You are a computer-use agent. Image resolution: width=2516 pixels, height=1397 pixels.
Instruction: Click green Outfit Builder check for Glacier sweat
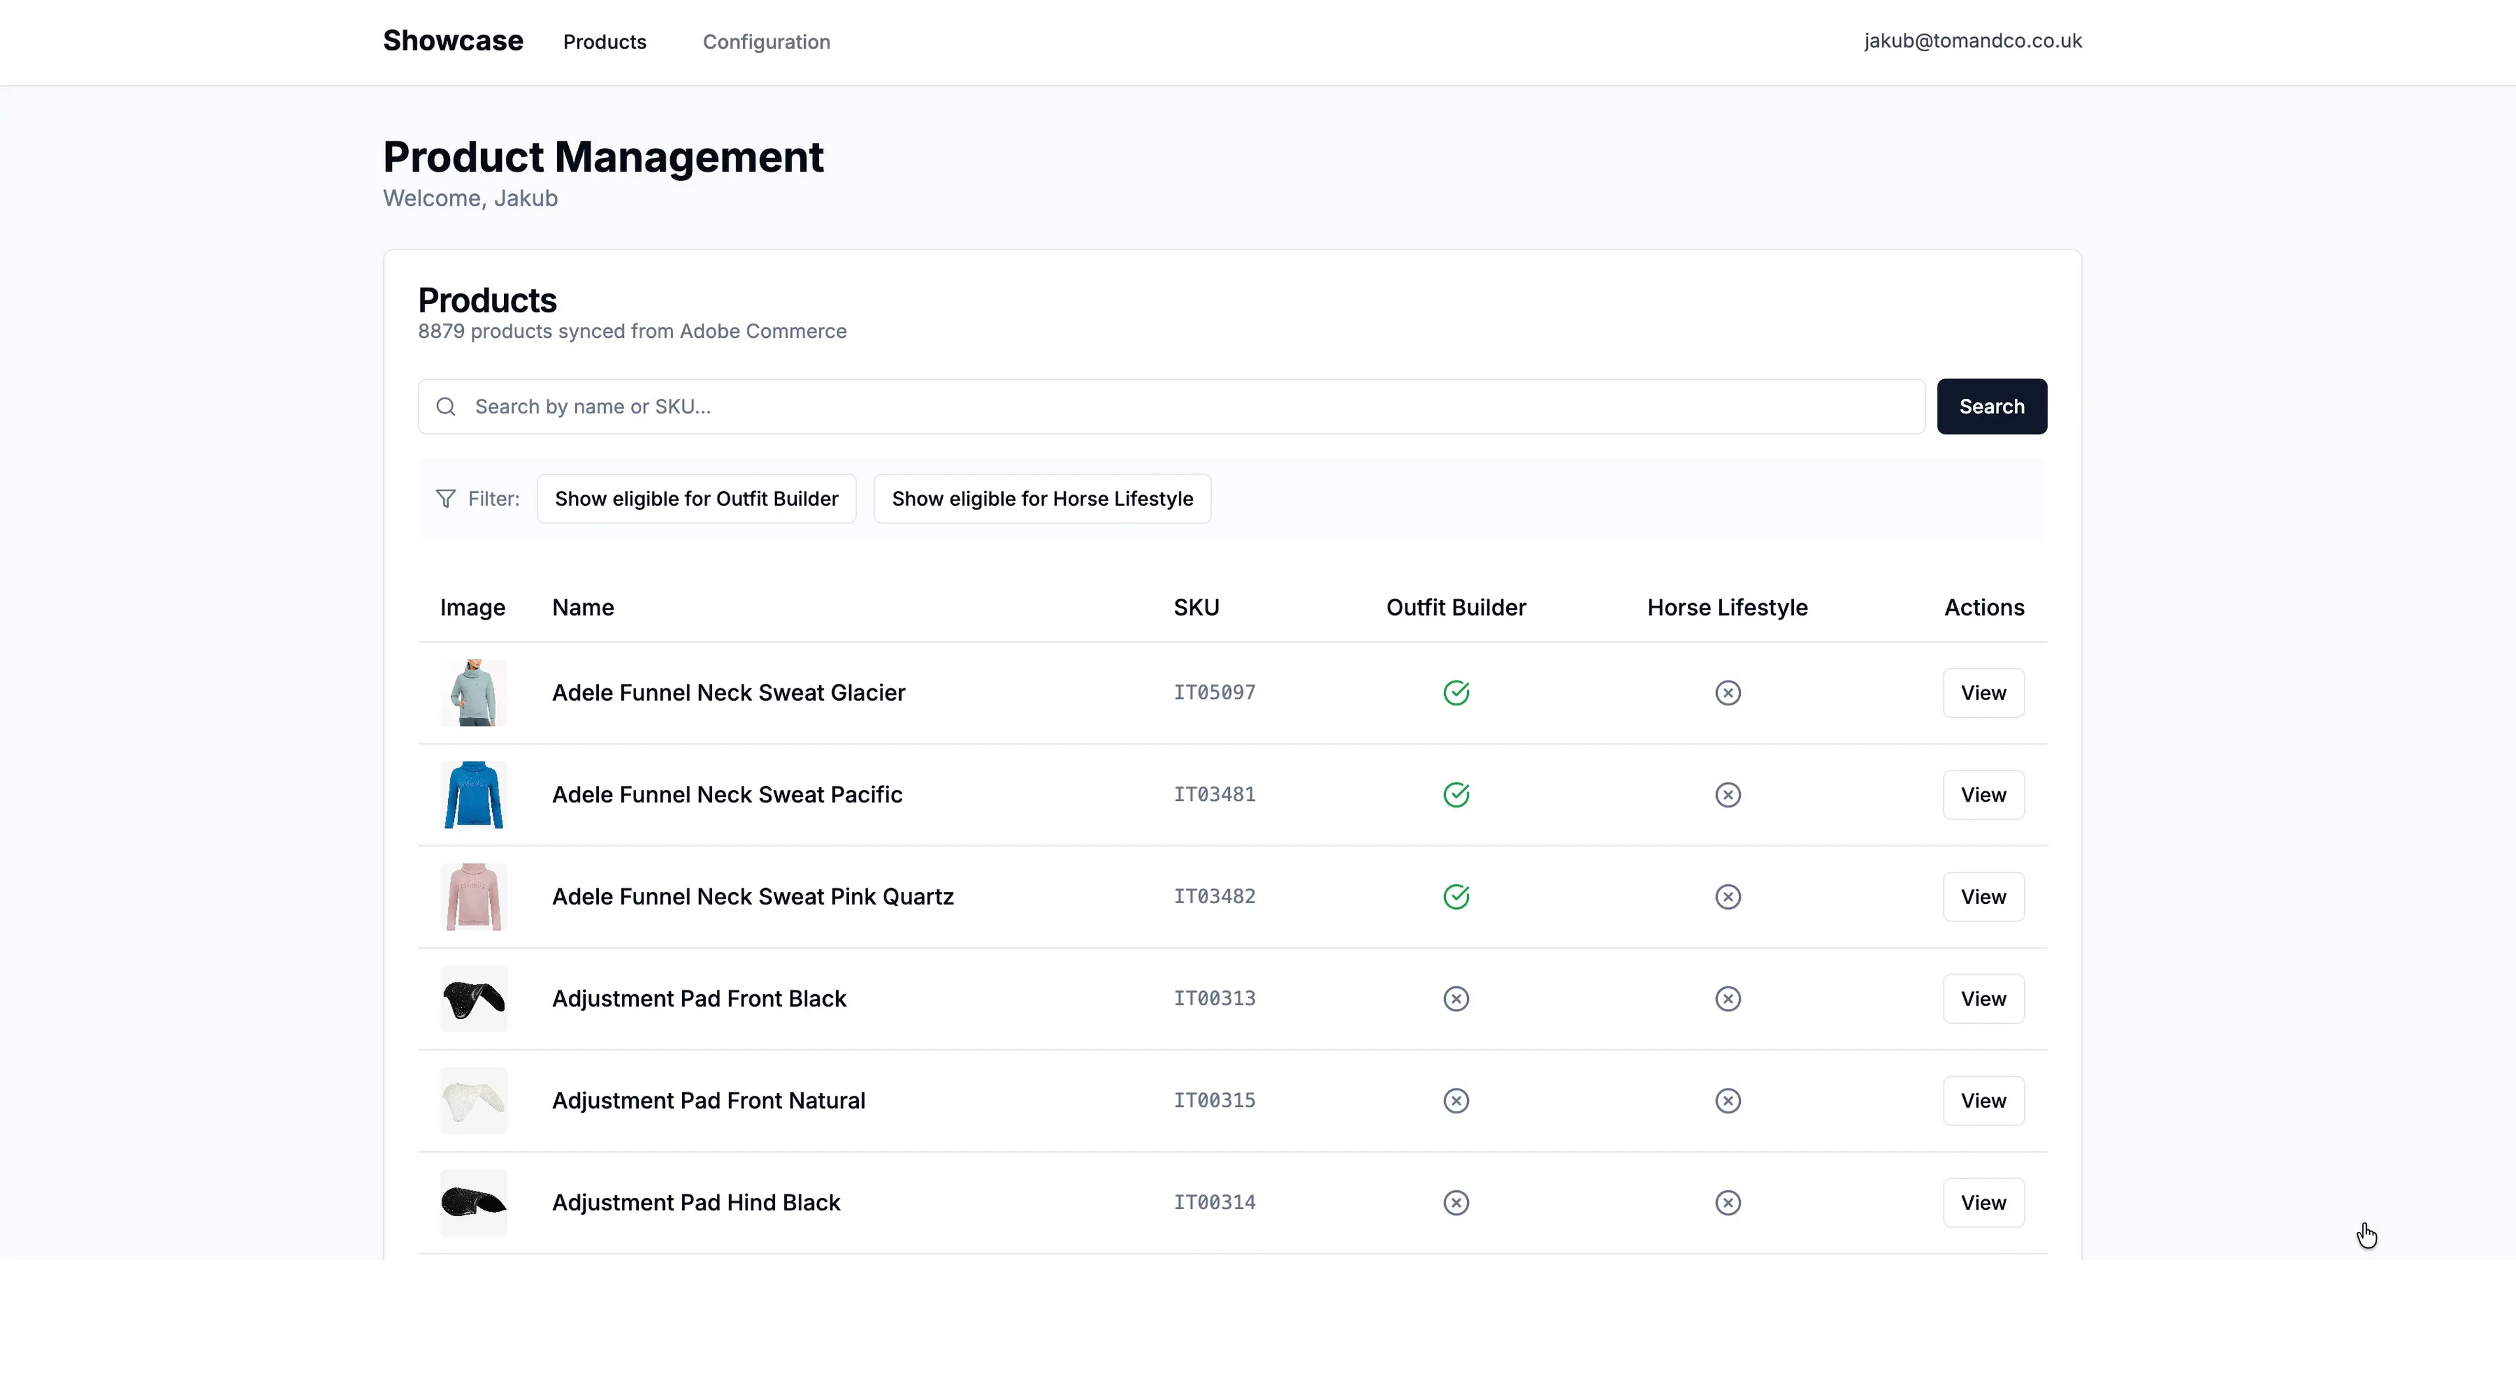(1457, 692)
